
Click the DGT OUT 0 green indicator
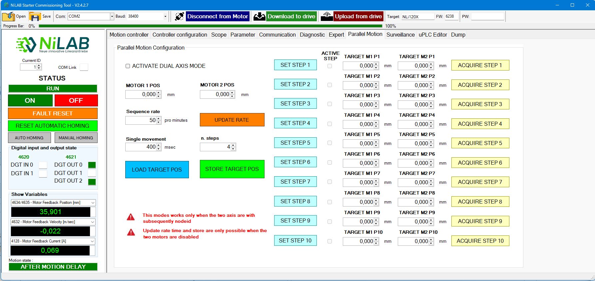(x=92, y=165)
